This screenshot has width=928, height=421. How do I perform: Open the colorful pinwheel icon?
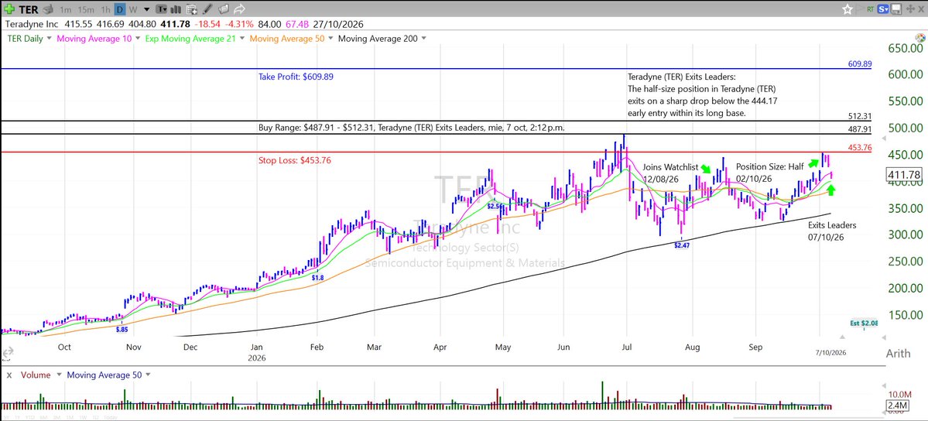(920, 38)
